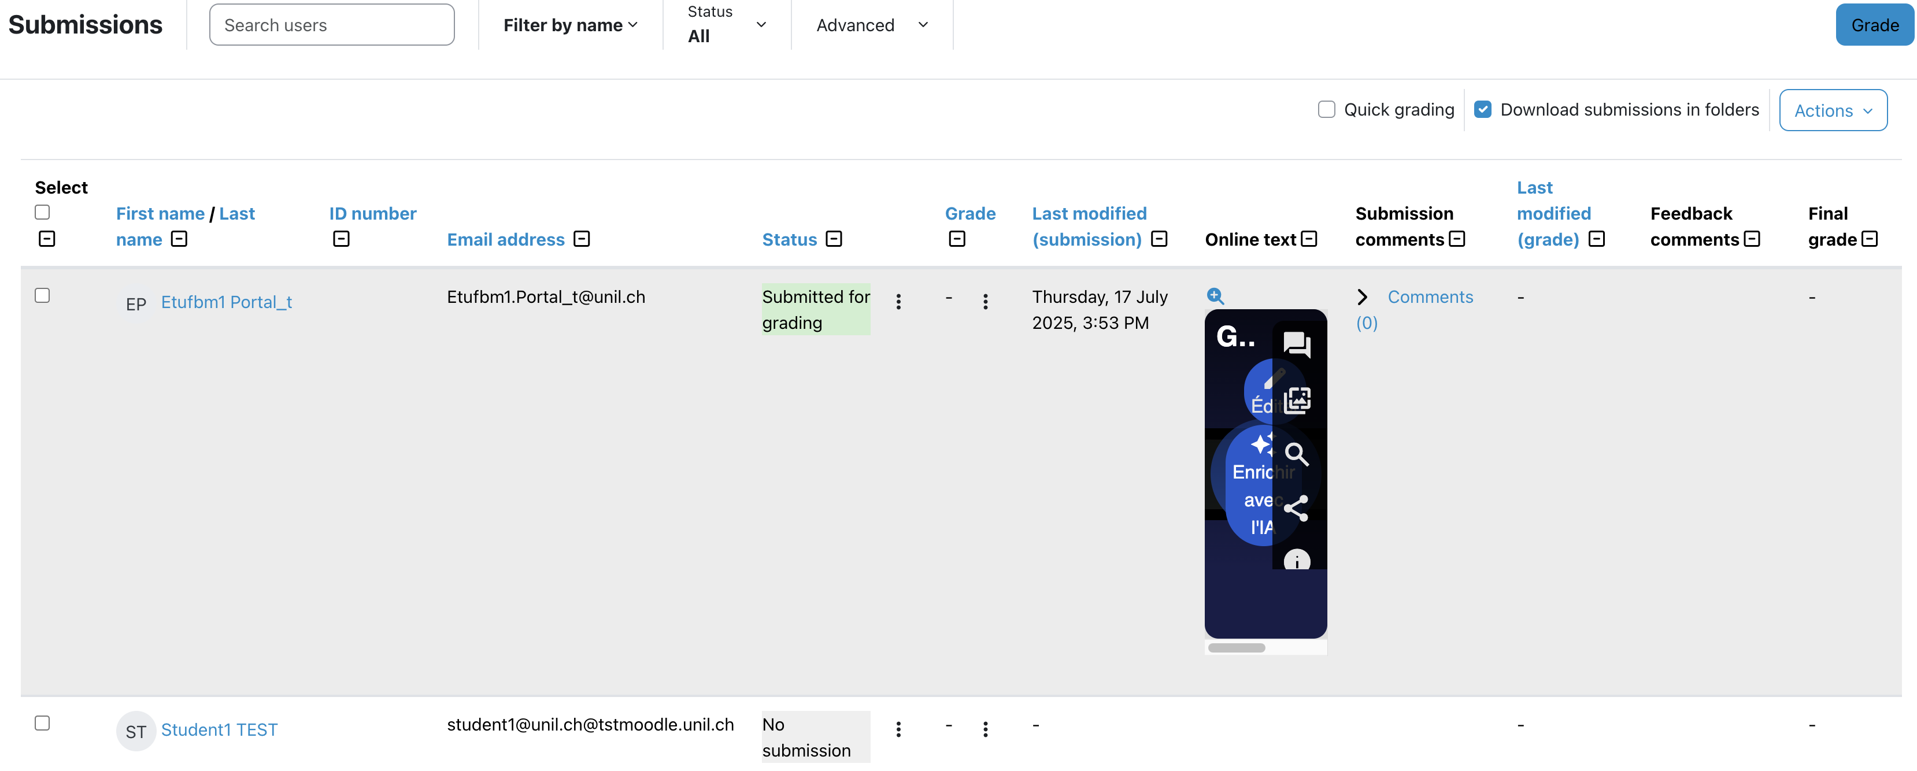
Task: Click the blue Grade button
Action: click(1874, 25)
